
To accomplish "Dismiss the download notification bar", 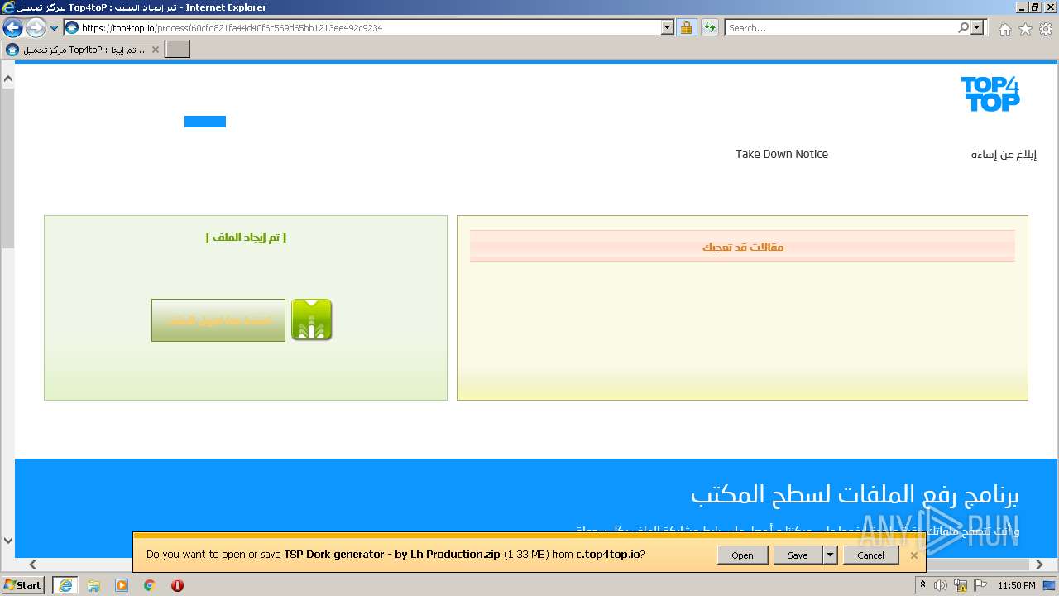I will point(914,555).
